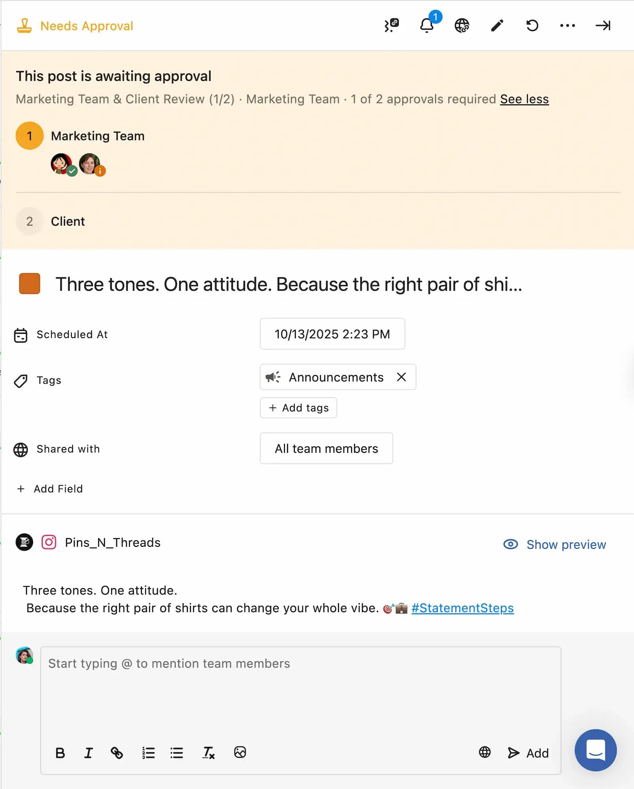This screenshot has height=789, width=634.
Task: Select the Client approval step
Action: [x=68, y=221]
